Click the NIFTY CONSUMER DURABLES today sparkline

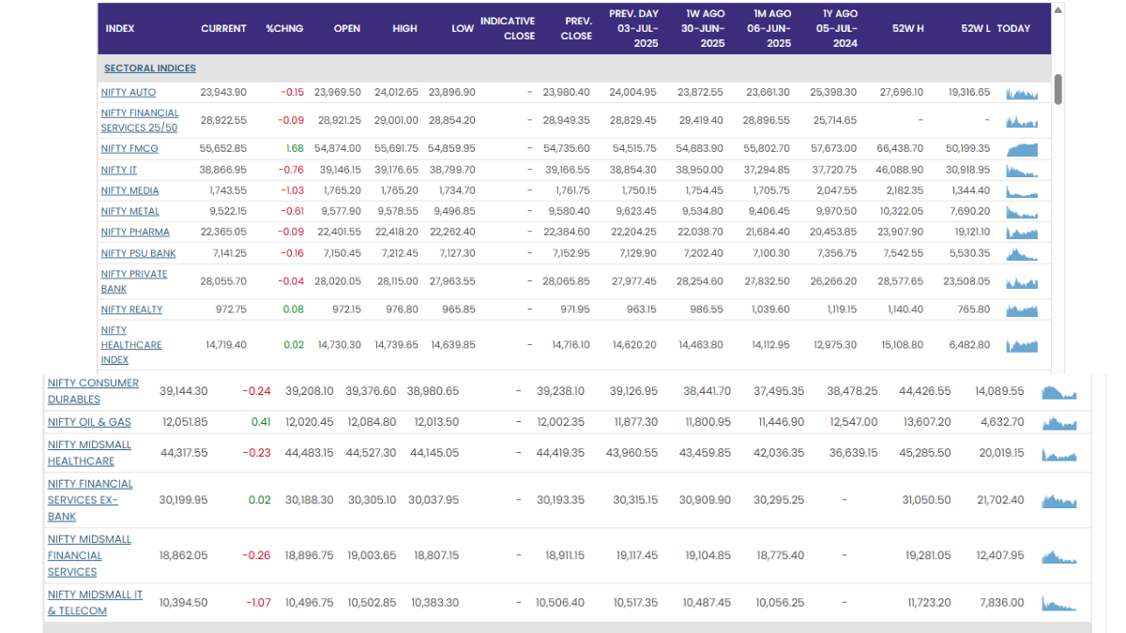1059,391
